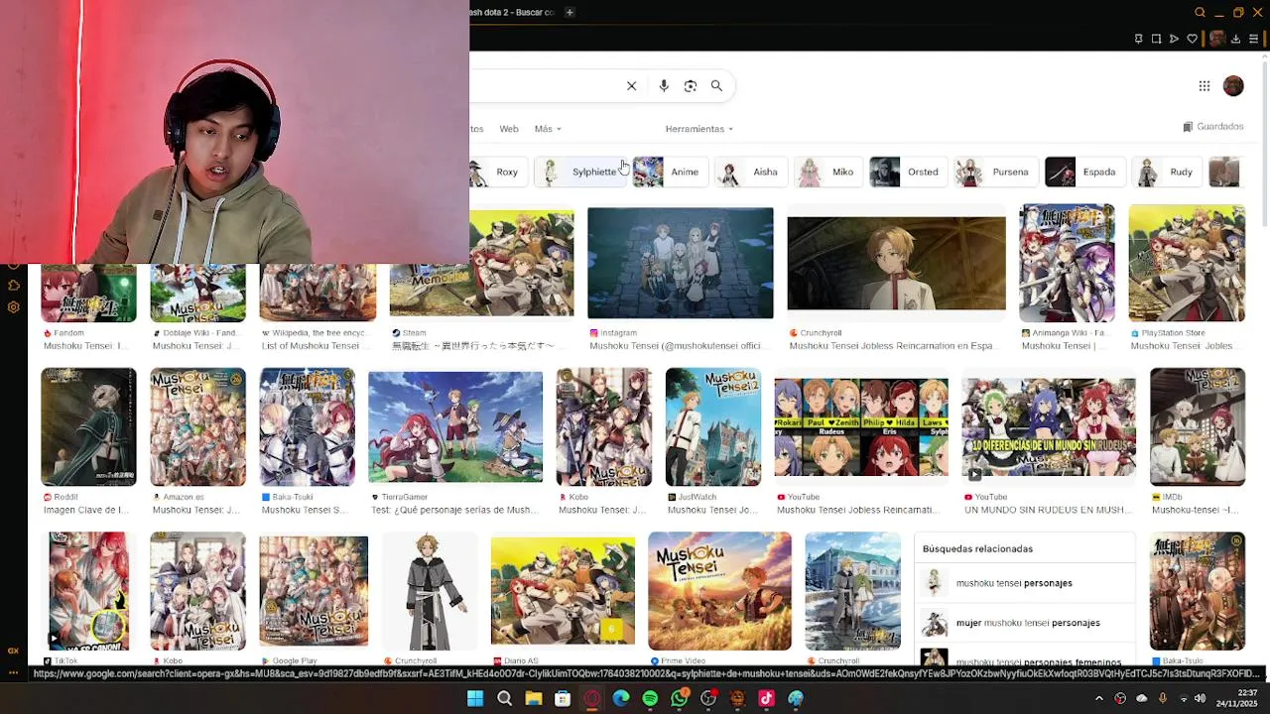Screen dimensions: 1270x714
Task: Add the page to bookmarks heart
Action: click(x=1192, y=39)
